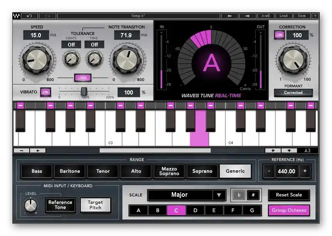The height and width of the screenshot is (236, 332).
Task: Open the Load preset menu
Action: pos(284,16)
